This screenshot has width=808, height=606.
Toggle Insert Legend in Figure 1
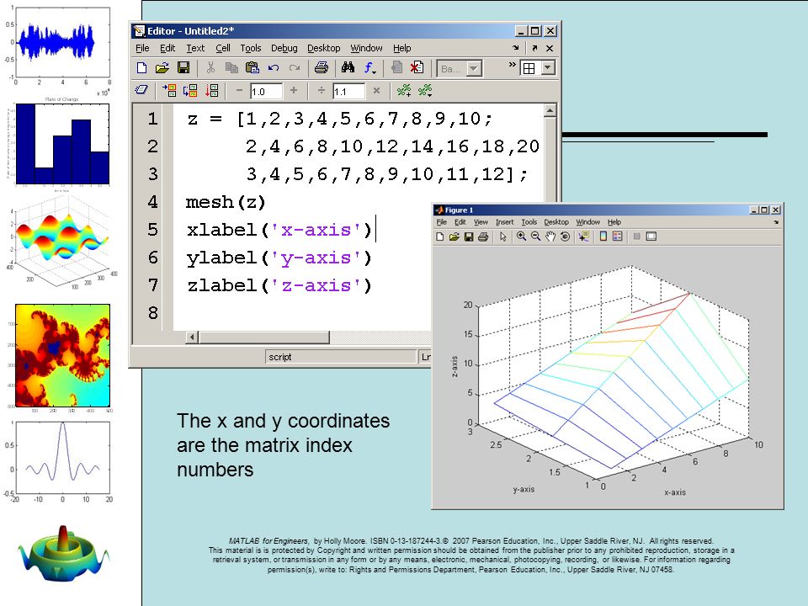(617, 237)
